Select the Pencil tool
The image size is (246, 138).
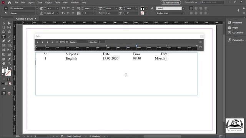[x=9, y=41]
